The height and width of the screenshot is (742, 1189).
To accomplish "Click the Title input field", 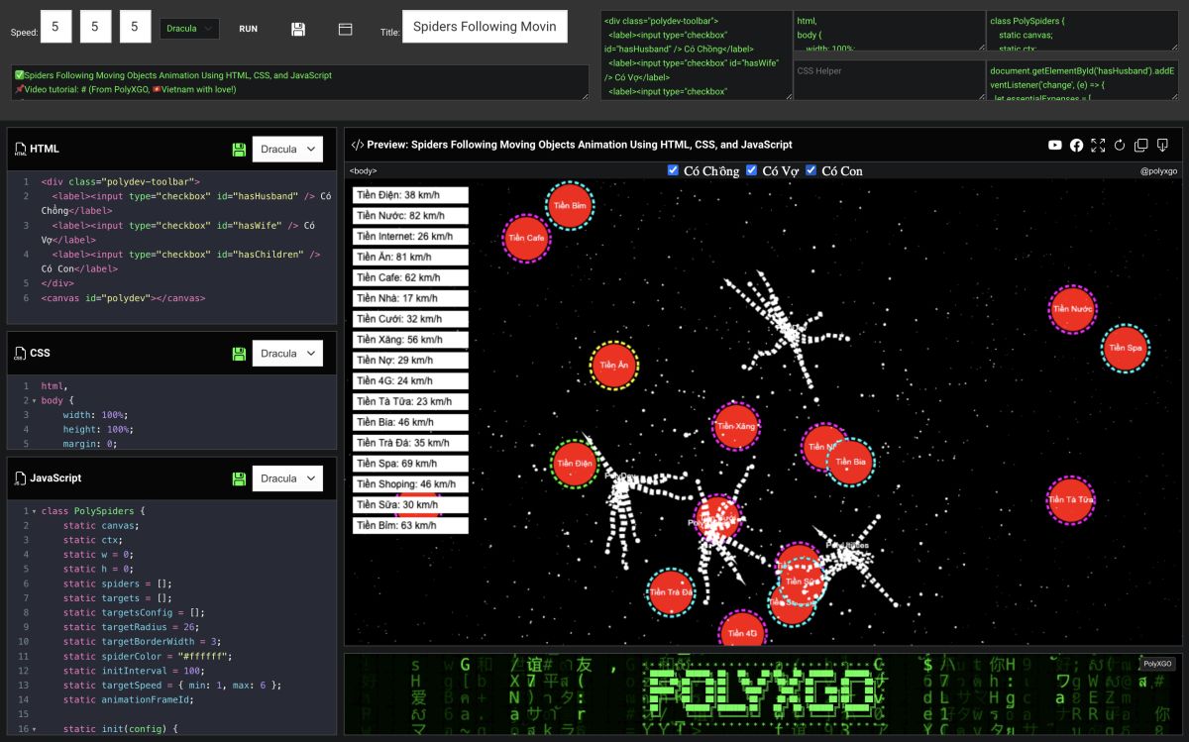I will click(x=485, y=27).
